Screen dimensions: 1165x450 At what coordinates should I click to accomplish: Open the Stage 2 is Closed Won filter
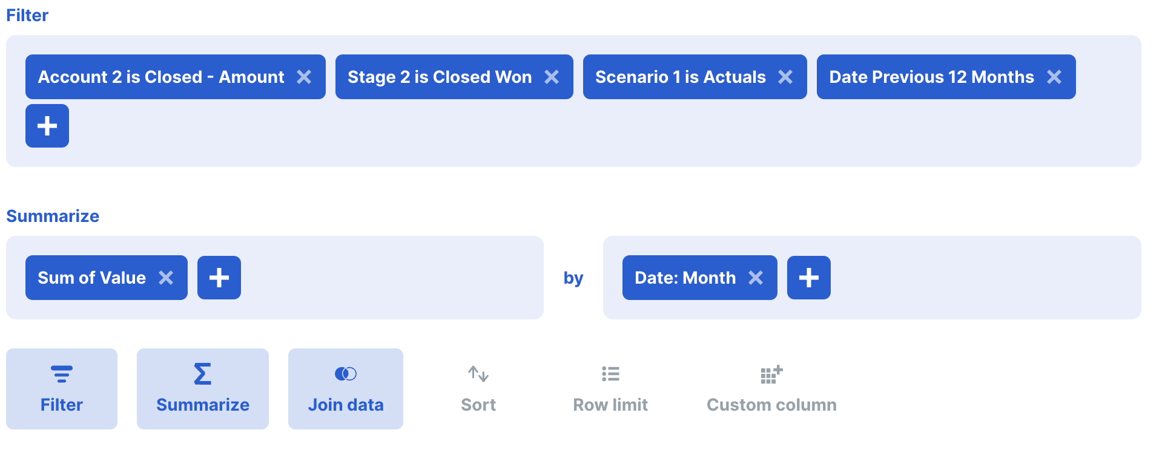439,77
